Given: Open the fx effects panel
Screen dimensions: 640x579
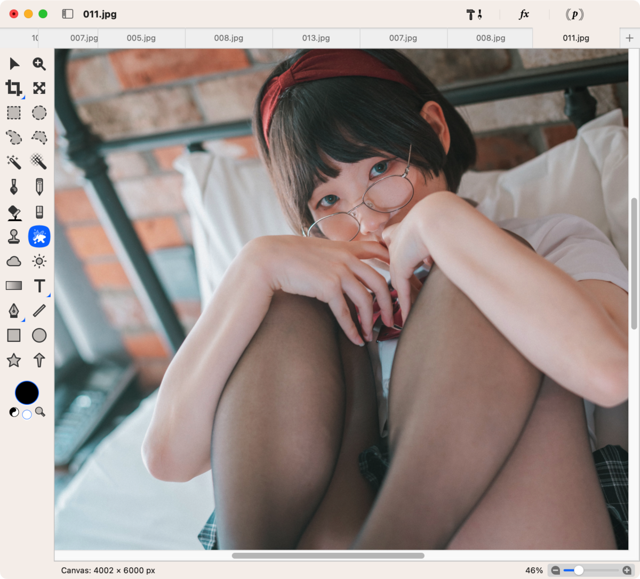Looking at the screenshot, I should click(x=524, y=14).
